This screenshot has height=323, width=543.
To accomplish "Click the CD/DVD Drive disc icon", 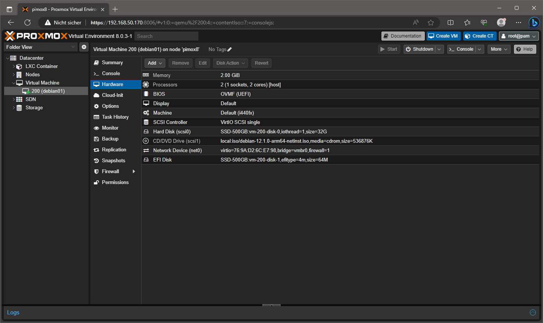I will click(x=146, y=141).
